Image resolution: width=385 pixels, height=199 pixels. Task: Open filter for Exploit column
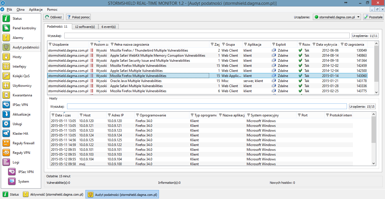(274, 45)
